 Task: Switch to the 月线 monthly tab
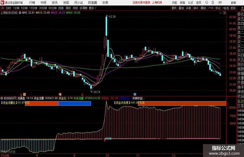(75, 8)
